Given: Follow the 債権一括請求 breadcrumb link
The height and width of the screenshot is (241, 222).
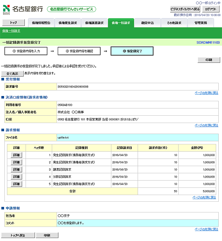Looking at the screenshot, I should tap(11, 31).
